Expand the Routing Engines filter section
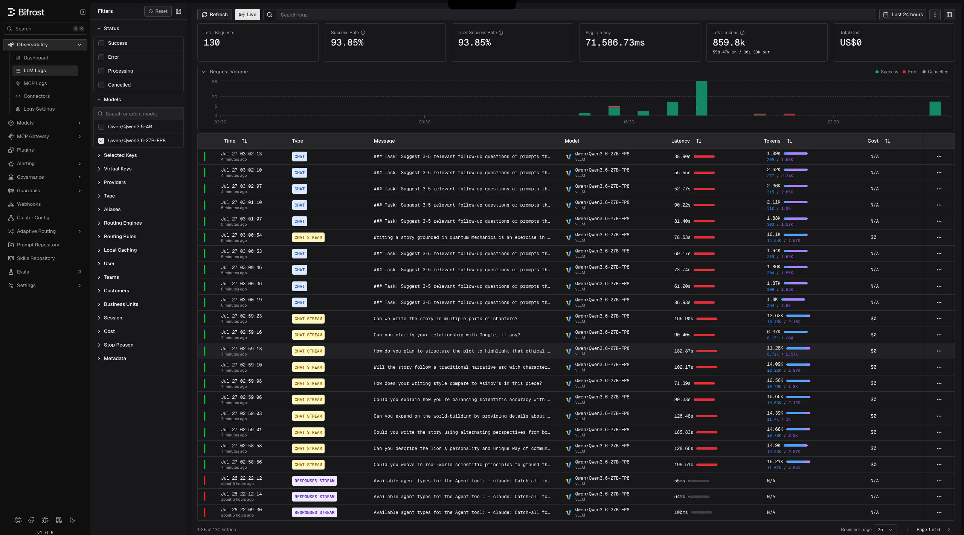Viewport: 964px width, 535px height. tap(119, 223)
